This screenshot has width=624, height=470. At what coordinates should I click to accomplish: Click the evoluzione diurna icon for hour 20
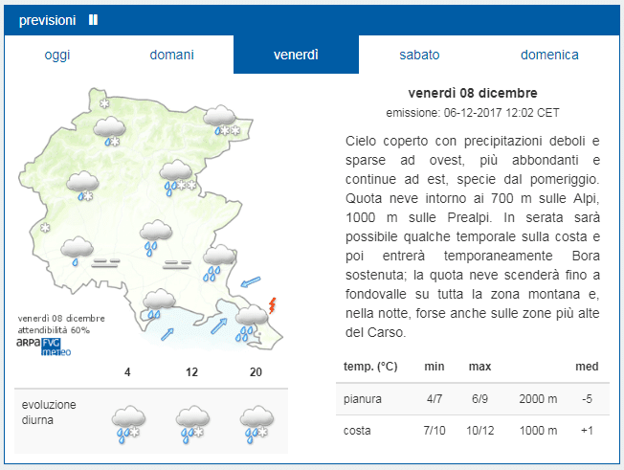click(x=256, y=421)
